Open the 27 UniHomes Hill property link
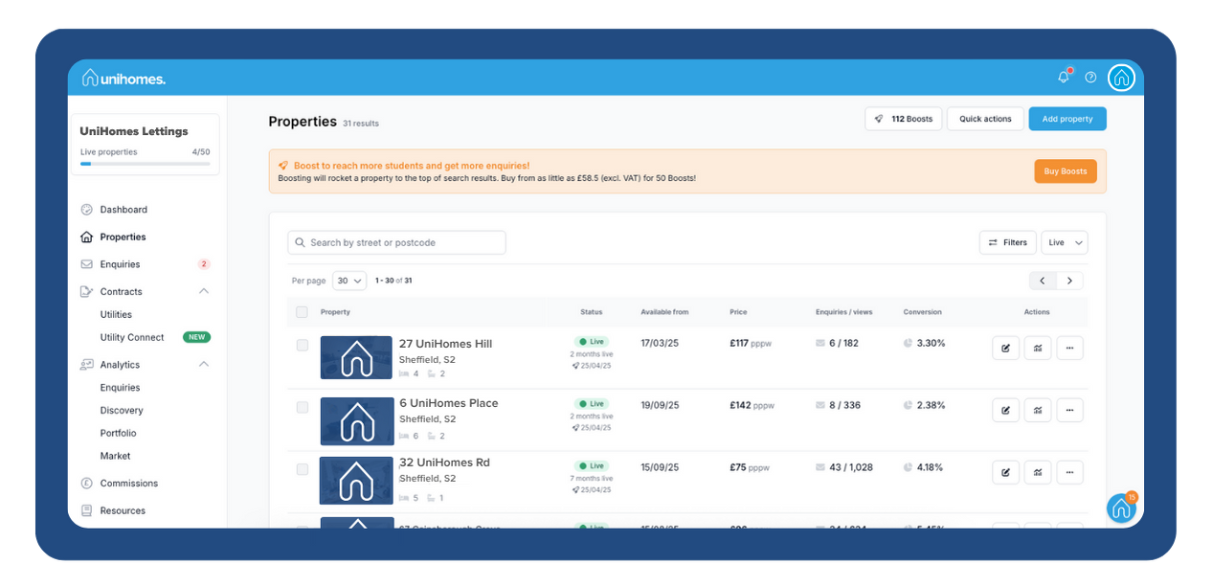This screenshot has height=587, width=1212. click(445, 344)
